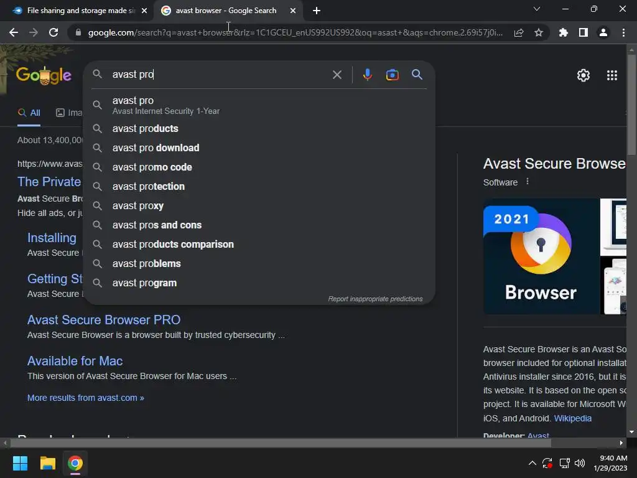Open site info via the padlock icon
The width and height of the screenshot is (637, 478).
click(78, 32)
